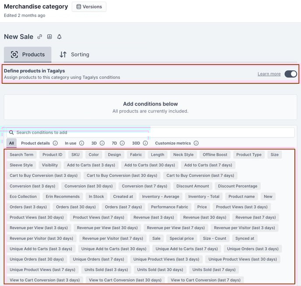Add the Size - Count condition

pyautogui.click(x=215, y=238)
